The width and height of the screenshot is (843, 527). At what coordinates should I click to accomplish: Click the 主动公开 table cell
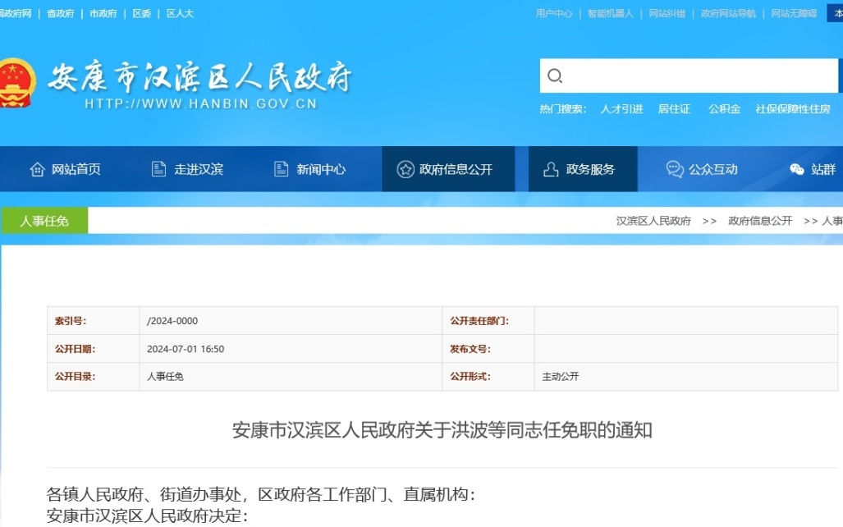point(686,377)
